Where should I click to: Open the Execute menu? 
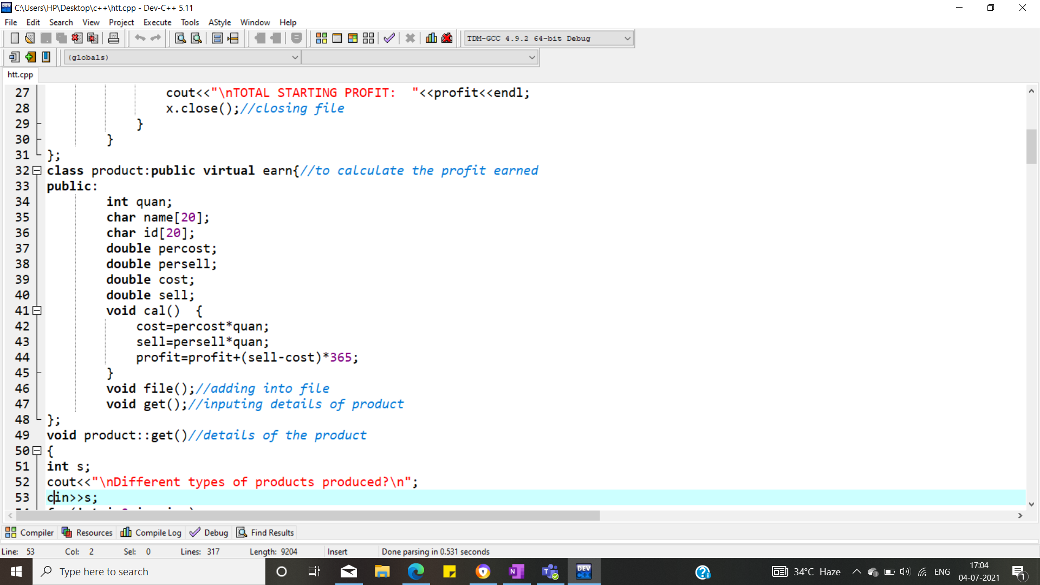click(x=157, y=22)
